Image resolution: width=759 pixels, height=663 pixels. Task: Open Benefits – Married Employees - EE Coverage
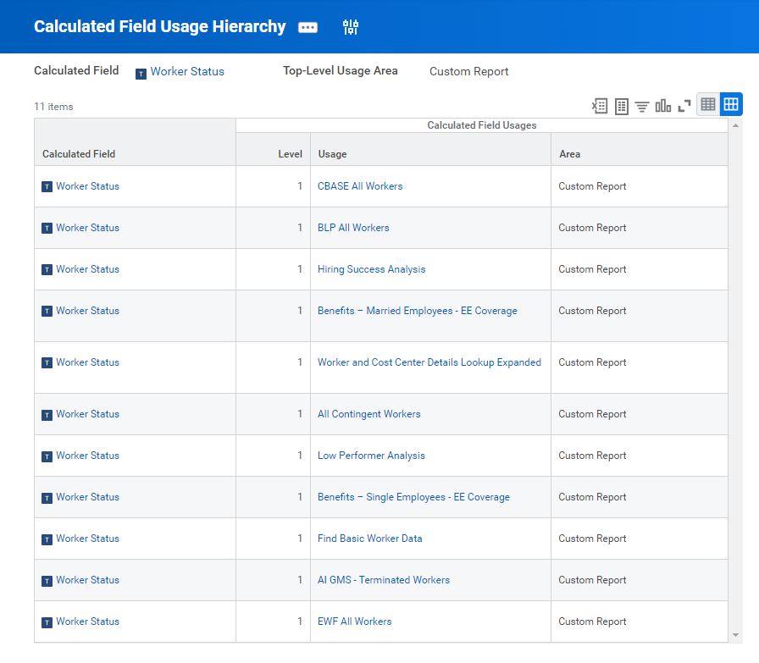click(418, 311)
